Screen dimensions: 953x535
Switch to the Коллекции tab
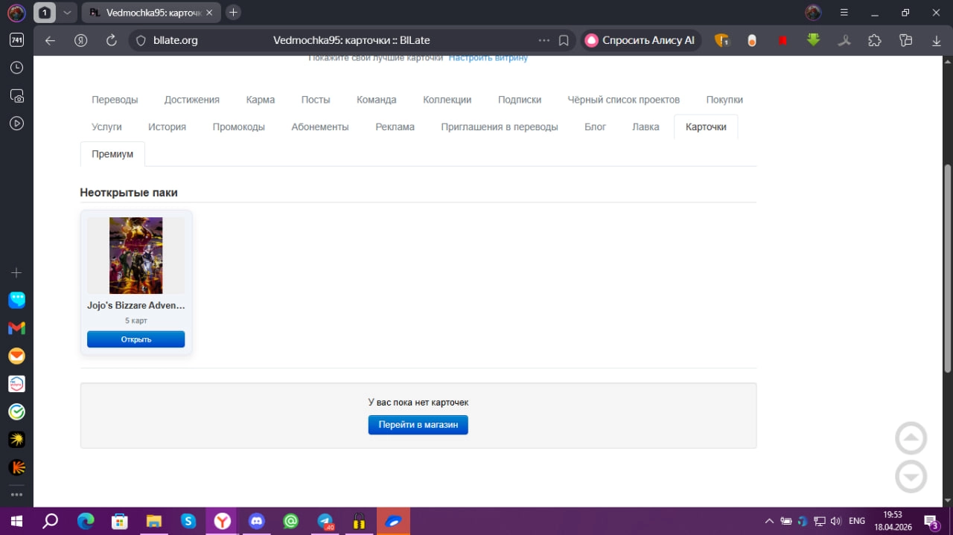pyautogui.click(x=447, y=100)
